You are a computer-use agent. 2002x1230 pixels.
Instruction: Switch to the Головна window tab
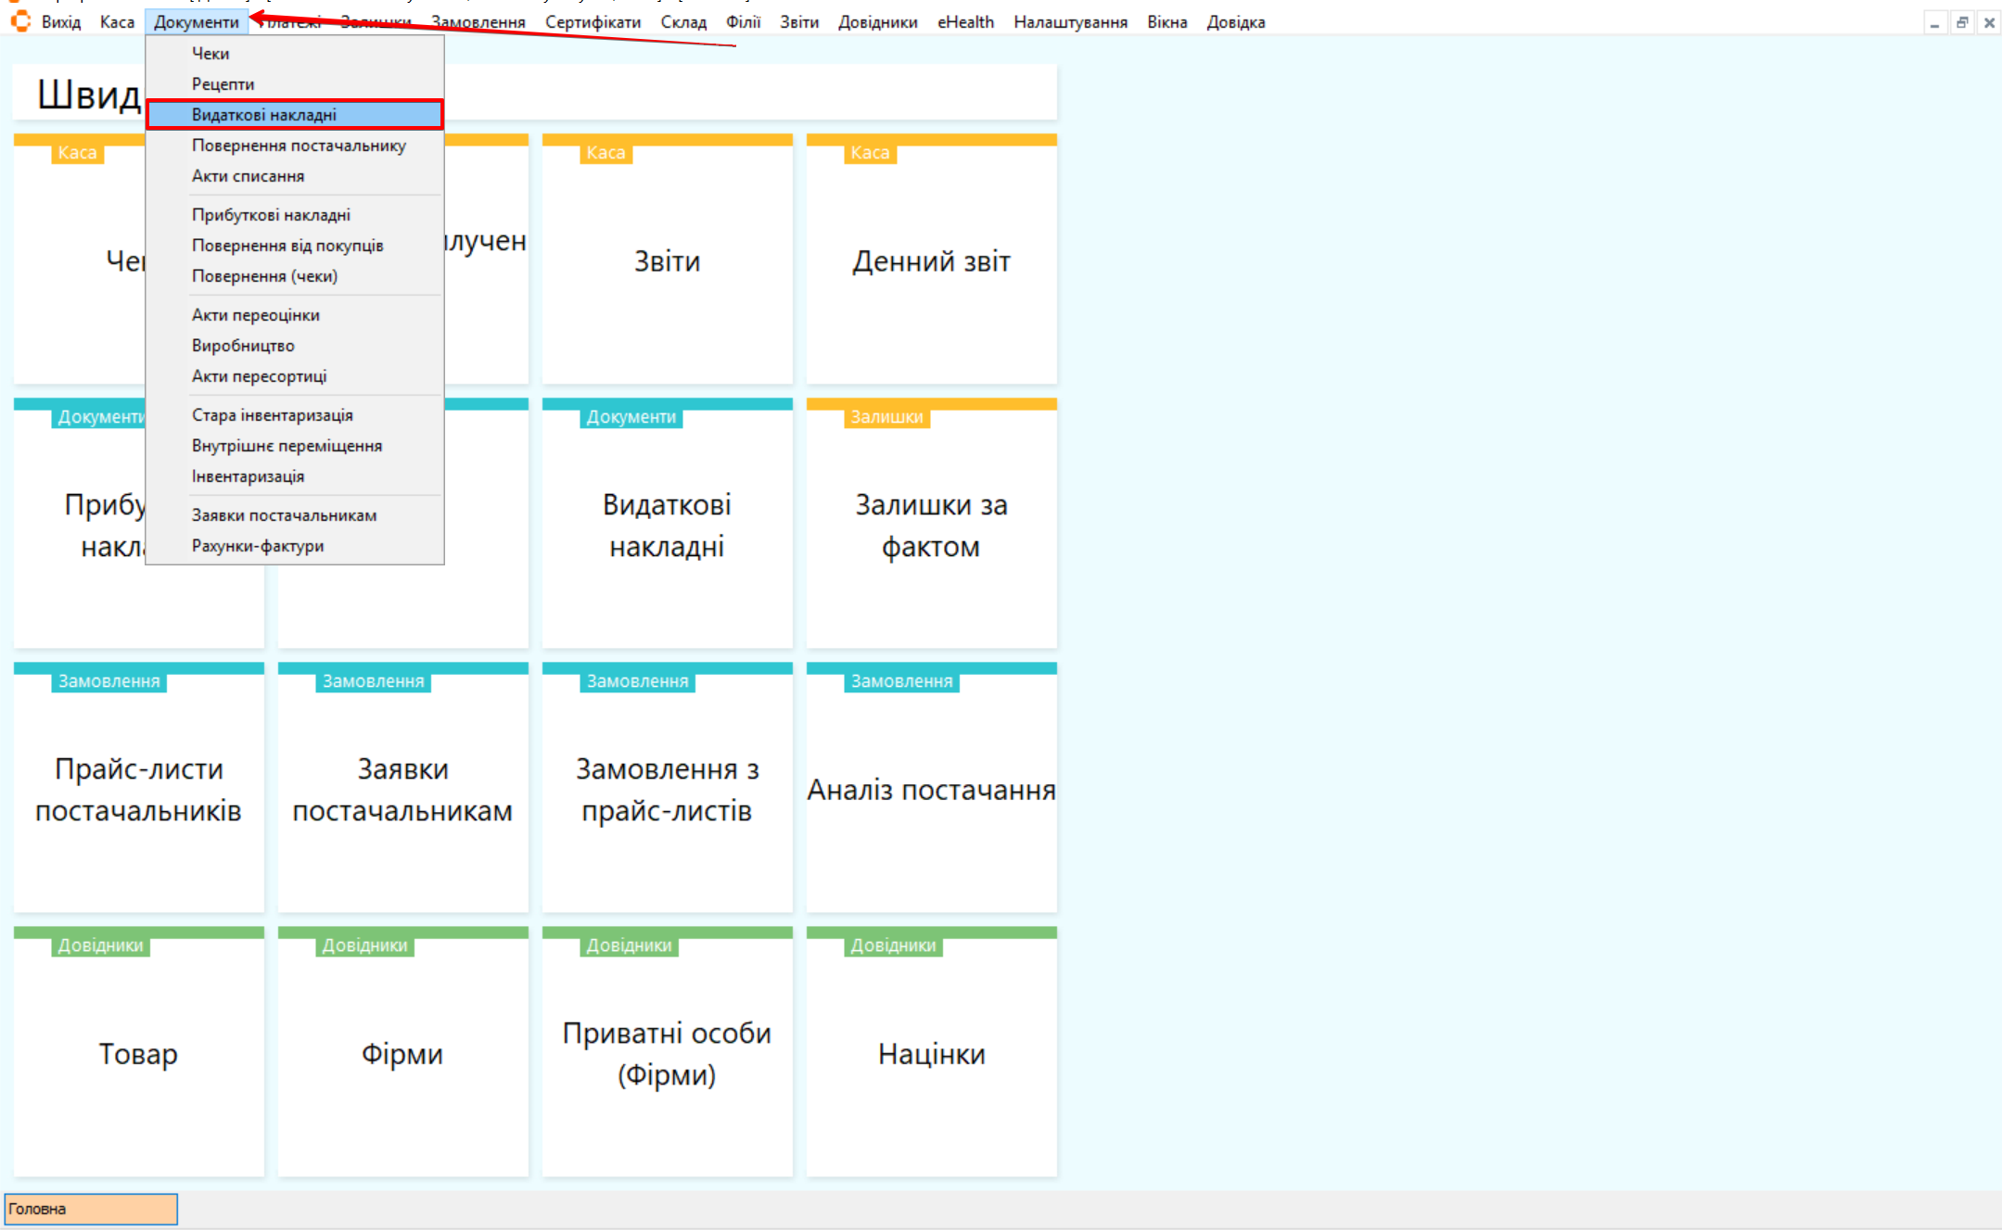(91, 1209)
